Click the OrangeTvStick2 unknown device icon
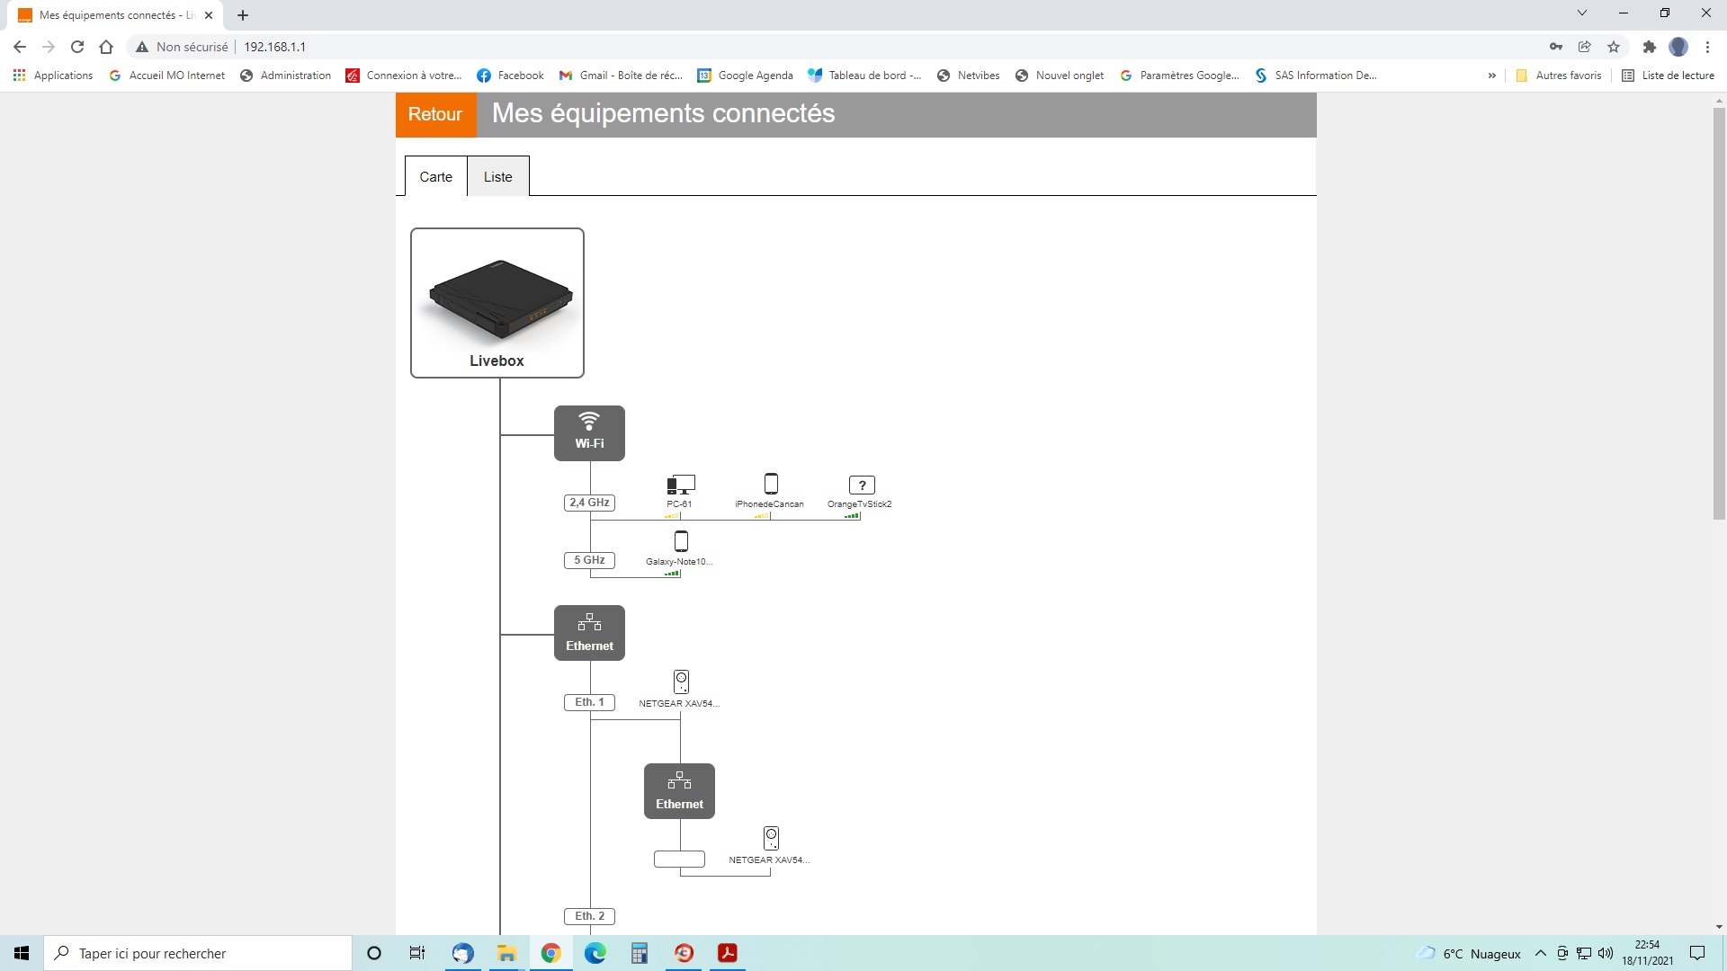 861,485
